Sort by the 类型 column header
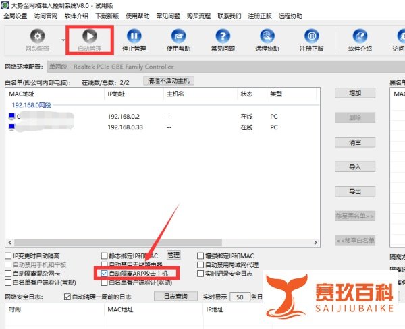This screenshot has height=329, width=405. click(x=292, y=94)
